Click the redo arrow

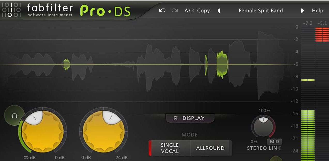pyautogui.click(x=175, y=11)
